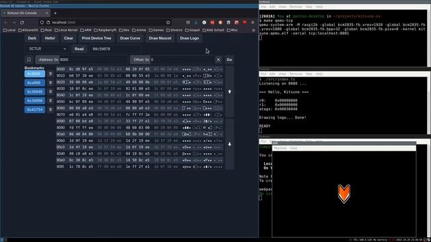
Task: Bookmark this page with the star icon
Action: [168, 22]
